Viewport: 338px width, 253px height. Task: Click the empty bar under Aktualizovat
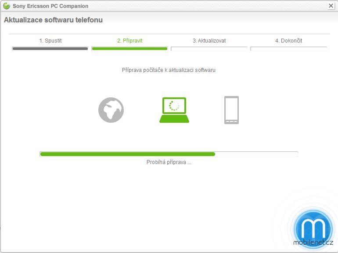point(209,49)
